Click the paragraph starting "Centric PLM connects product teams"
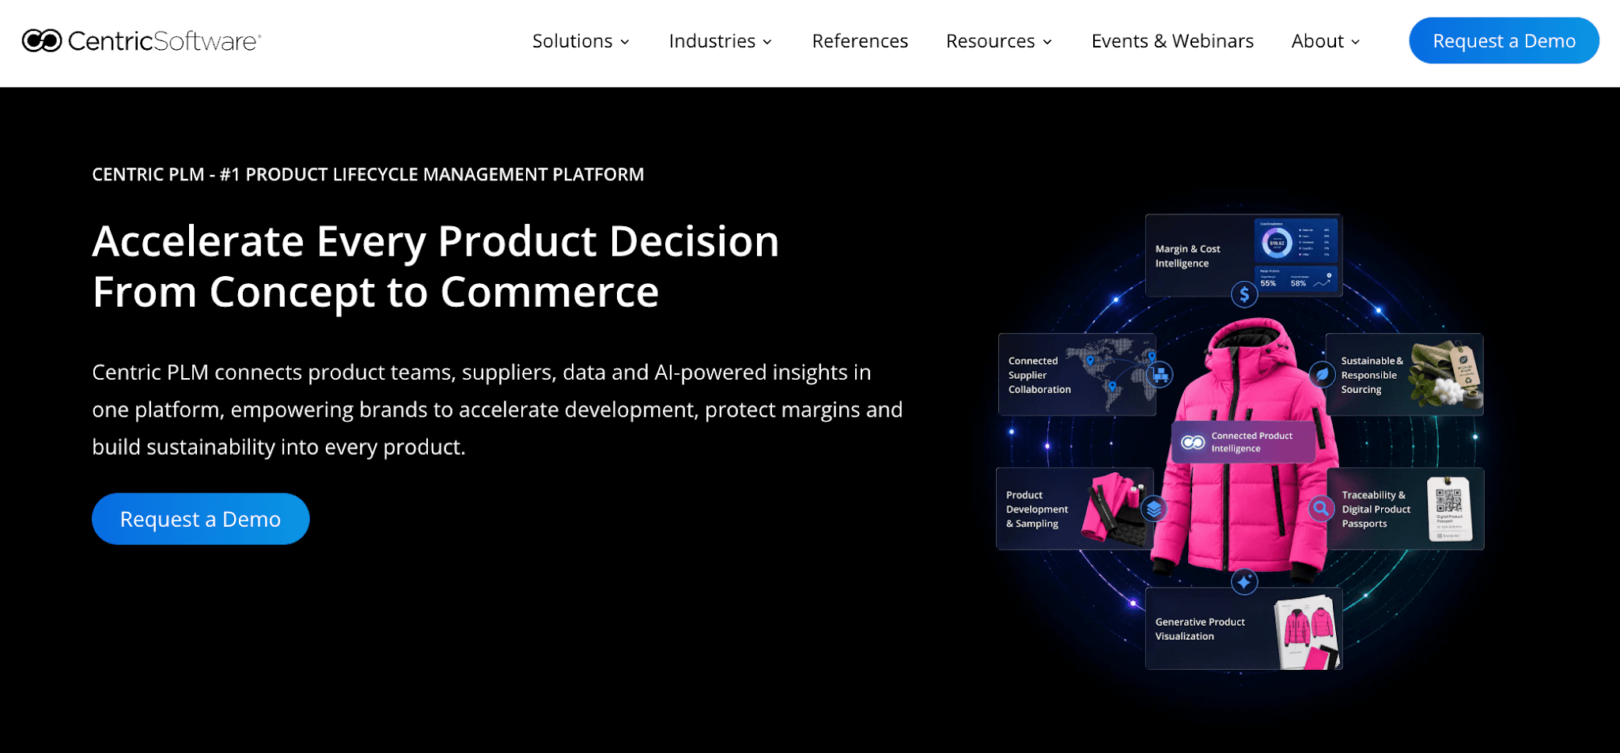 [x=498, y=410]
